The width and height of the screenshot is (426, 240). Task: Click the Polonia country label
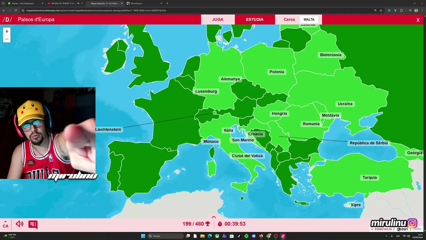(277, 72)
